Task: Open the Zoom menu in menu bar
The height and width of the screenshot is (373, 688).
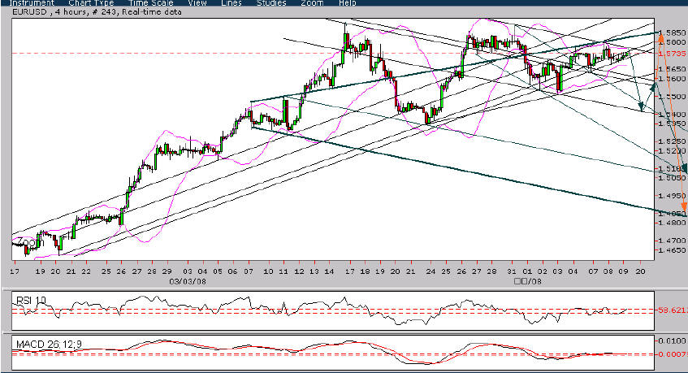Action: tap(312, 2)
